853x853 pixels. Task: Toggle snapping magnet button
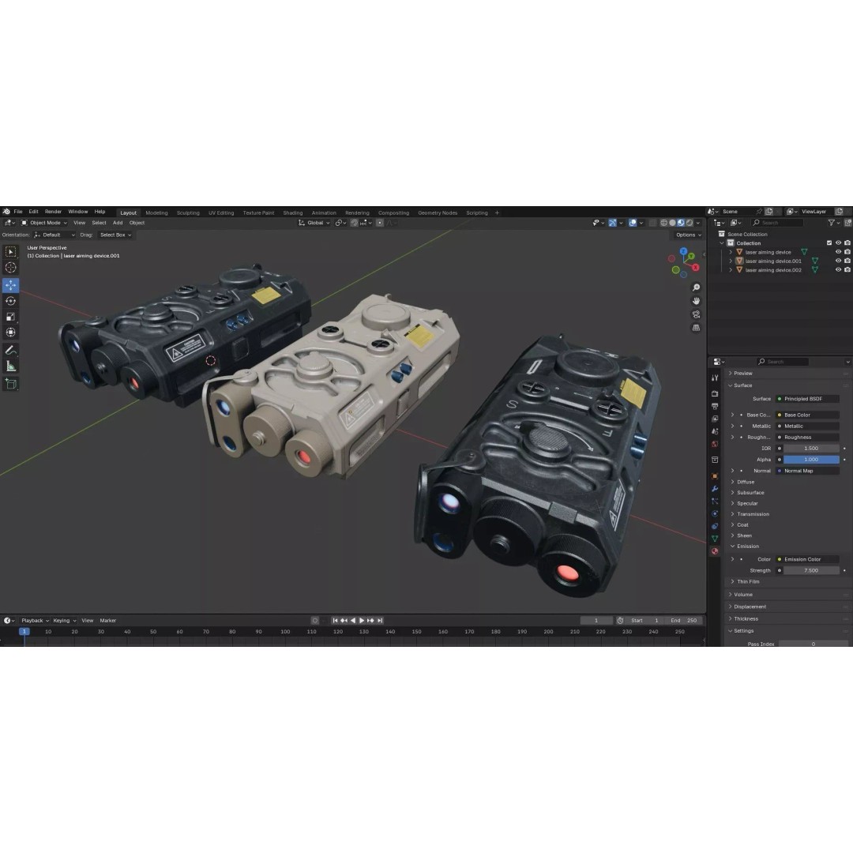[x=354, y=223]
